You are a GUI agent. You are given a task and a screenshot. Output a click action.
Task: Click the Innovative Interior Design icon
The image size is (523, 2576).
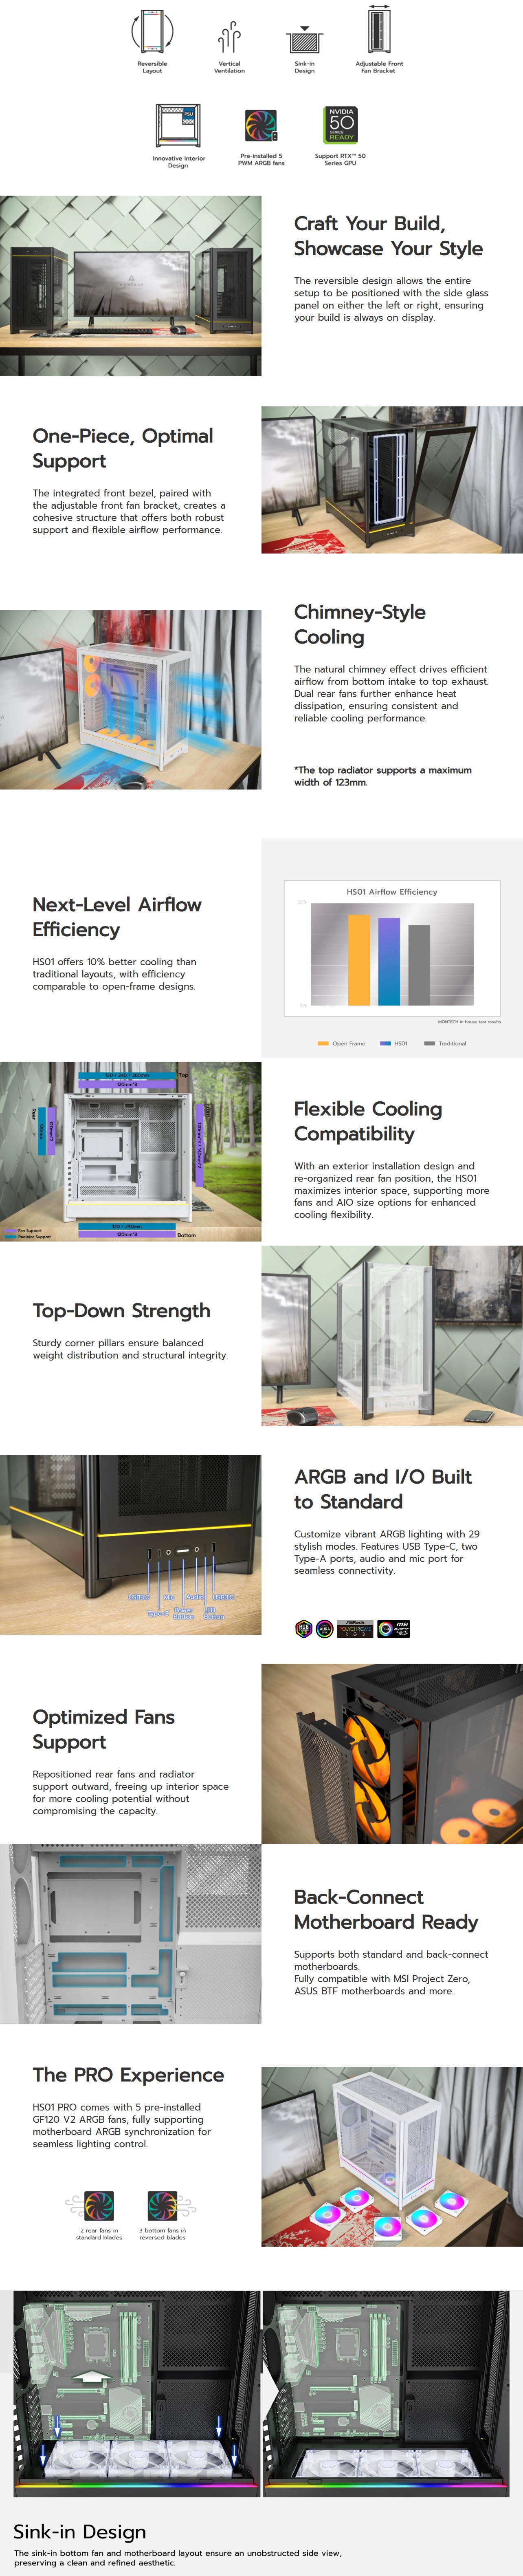[178, 126]
